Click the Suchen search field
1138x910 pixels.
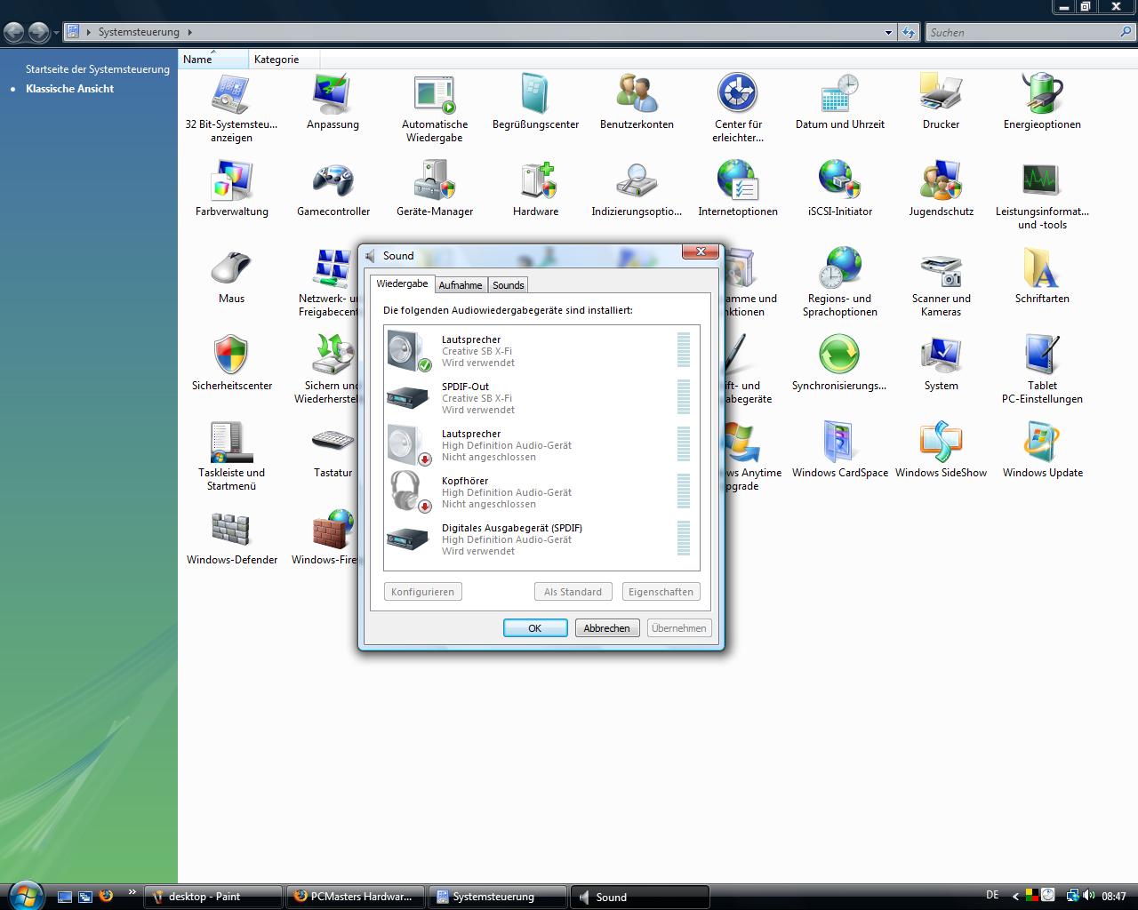click(x=1022, y=33)
